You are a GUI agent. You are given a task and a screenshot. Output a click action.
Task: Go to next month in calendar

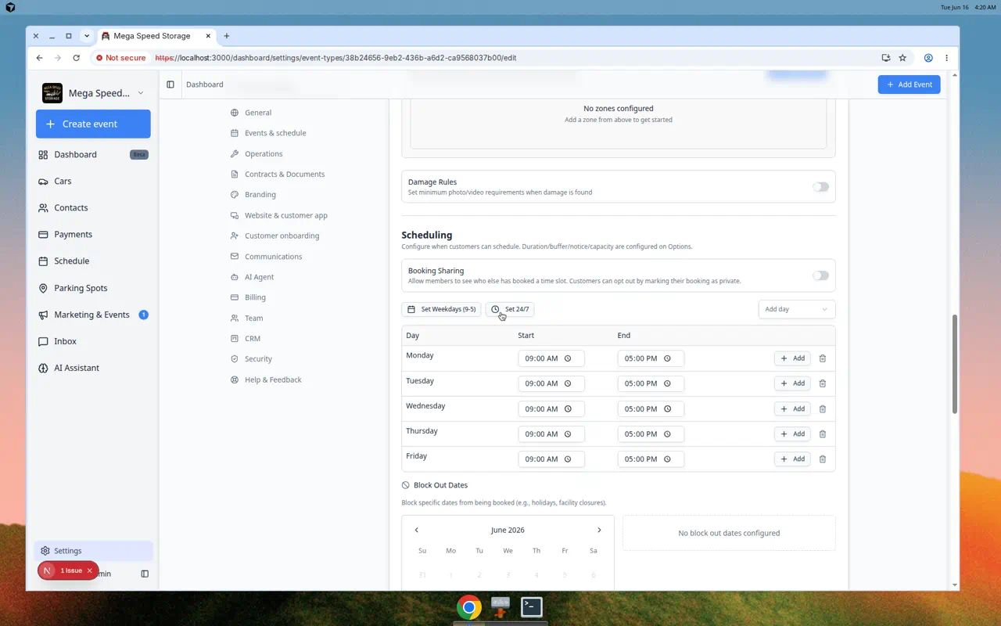click(599, 530)
